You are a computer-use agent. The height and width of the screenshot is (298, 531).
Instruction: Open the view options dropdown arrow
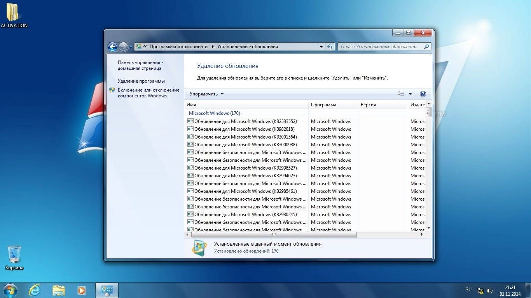tap(410, 94)
